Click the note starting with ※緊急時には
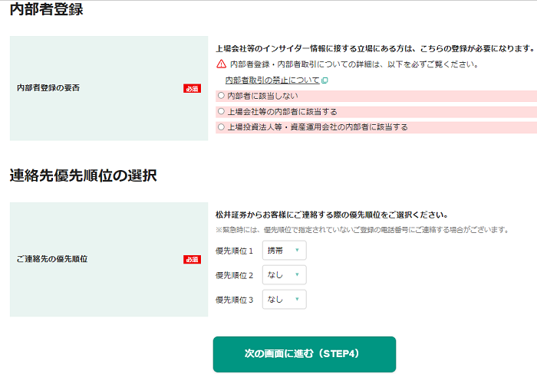537x374 pixels. click(363, 230)
